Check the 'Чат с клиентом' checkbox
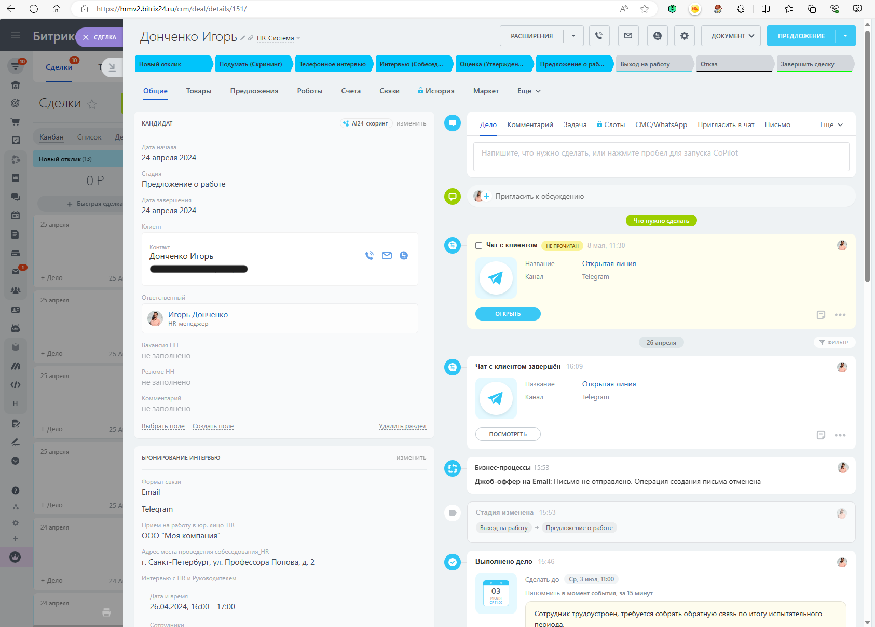Viewport: 875px width, 627px height. tap(478, 246)
